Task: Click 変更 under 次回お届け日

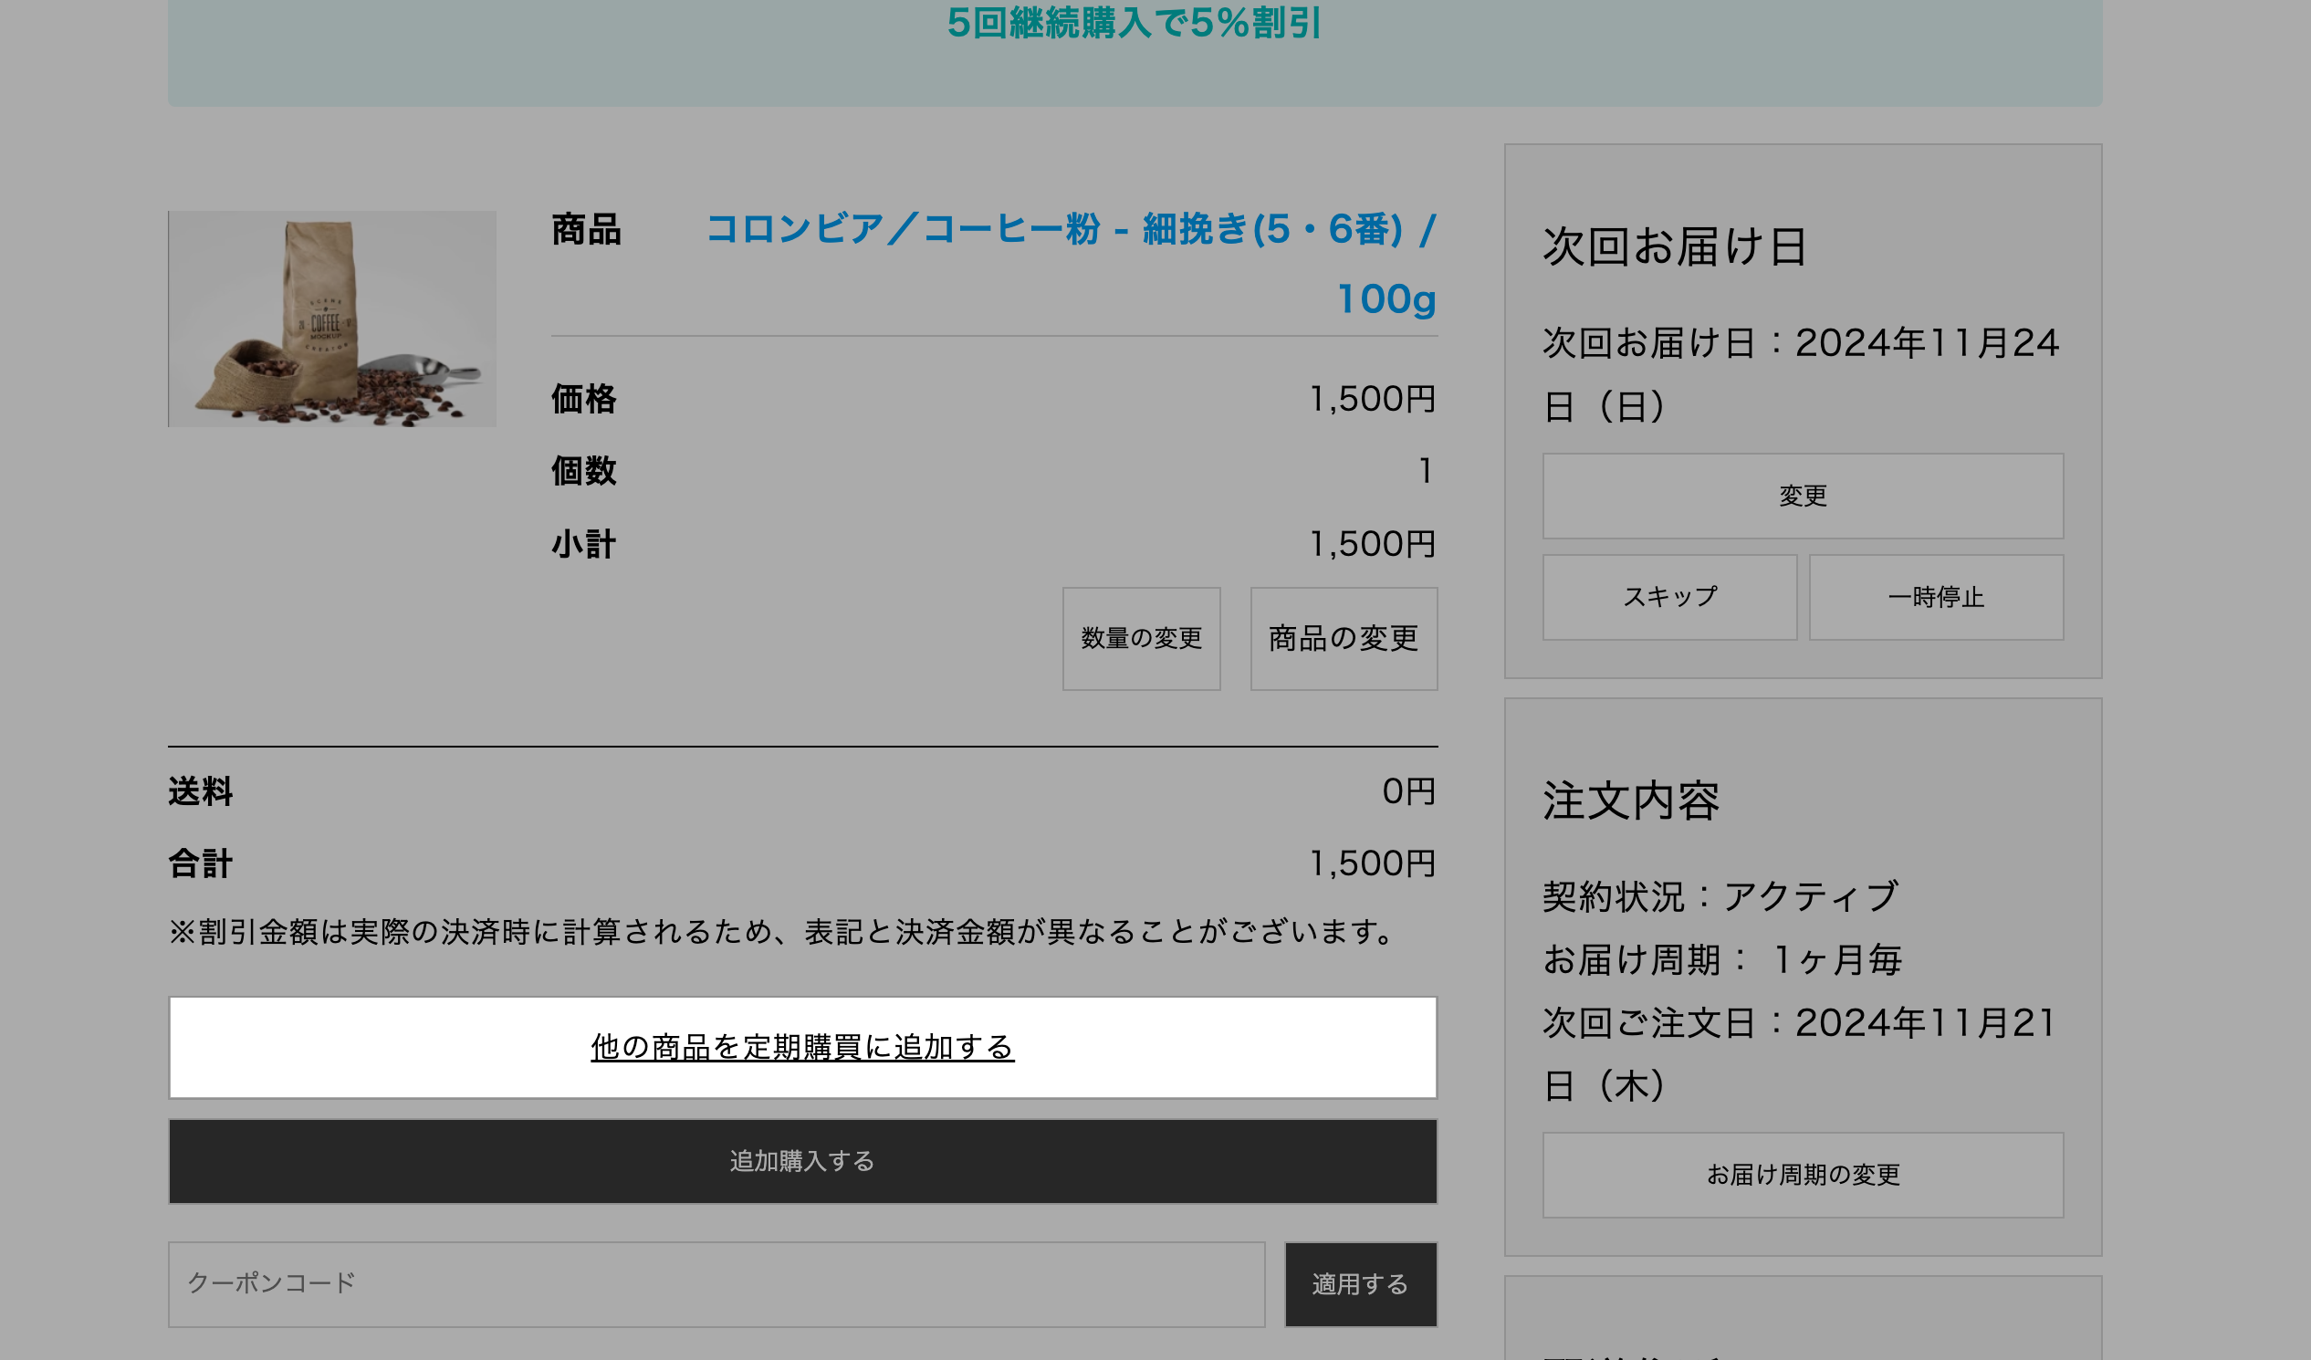Action: tap(1802, 497)
